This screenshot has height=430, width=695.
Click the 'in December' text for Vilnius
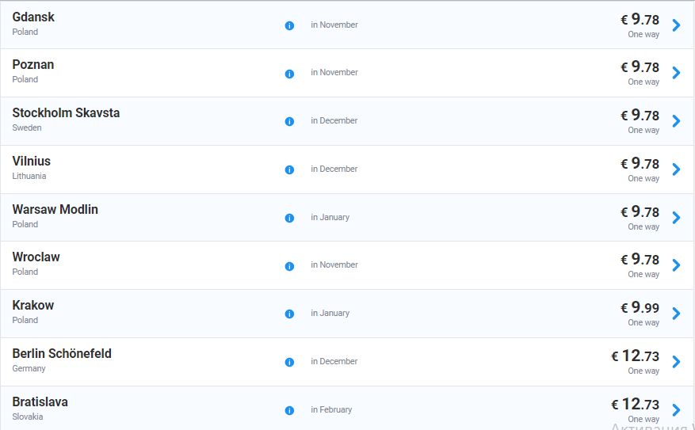pos(334,169)
